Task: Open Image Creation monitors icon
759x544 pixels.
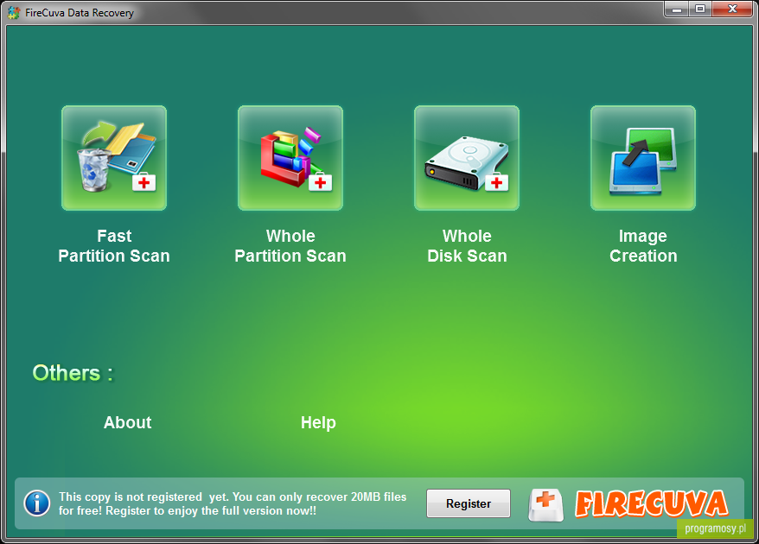Action: click(643, 158)
